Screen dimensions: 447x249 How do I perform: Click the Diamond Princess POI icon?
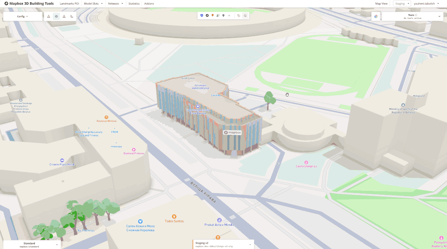(x=134, y=150)
